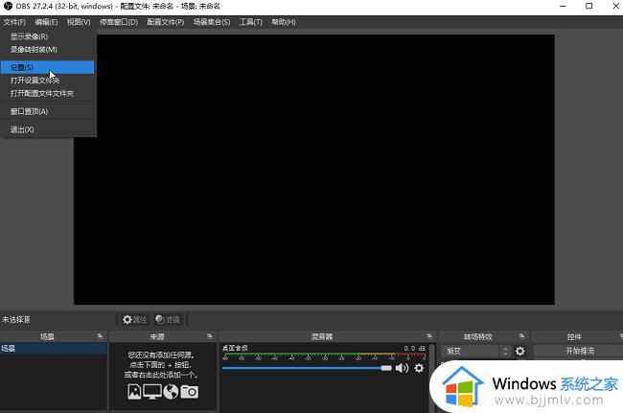Open the 工具(T) menu
This screenshot has height=413, width=623.
251,22
